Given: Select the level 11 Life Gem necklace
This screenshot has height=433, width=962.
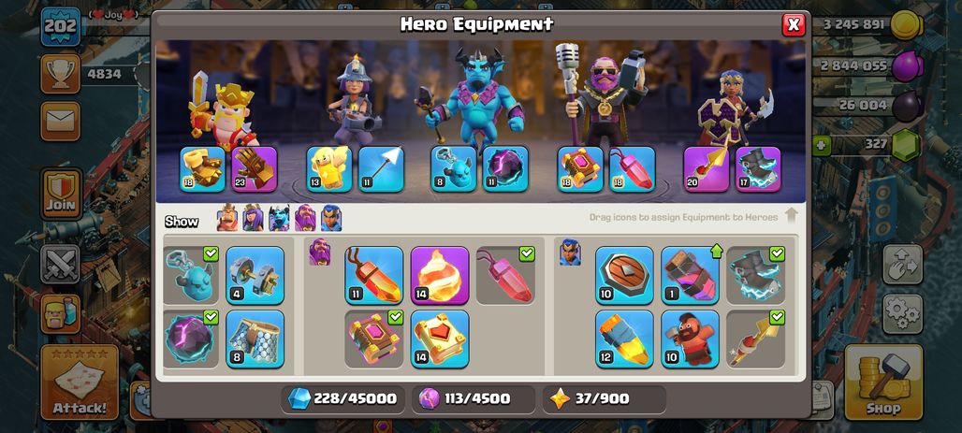Looking at the screenshot, I should 373,275.
